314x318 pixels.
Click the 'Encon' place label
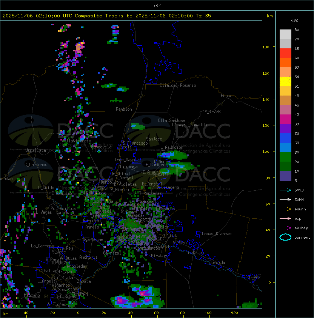[226, 96]
